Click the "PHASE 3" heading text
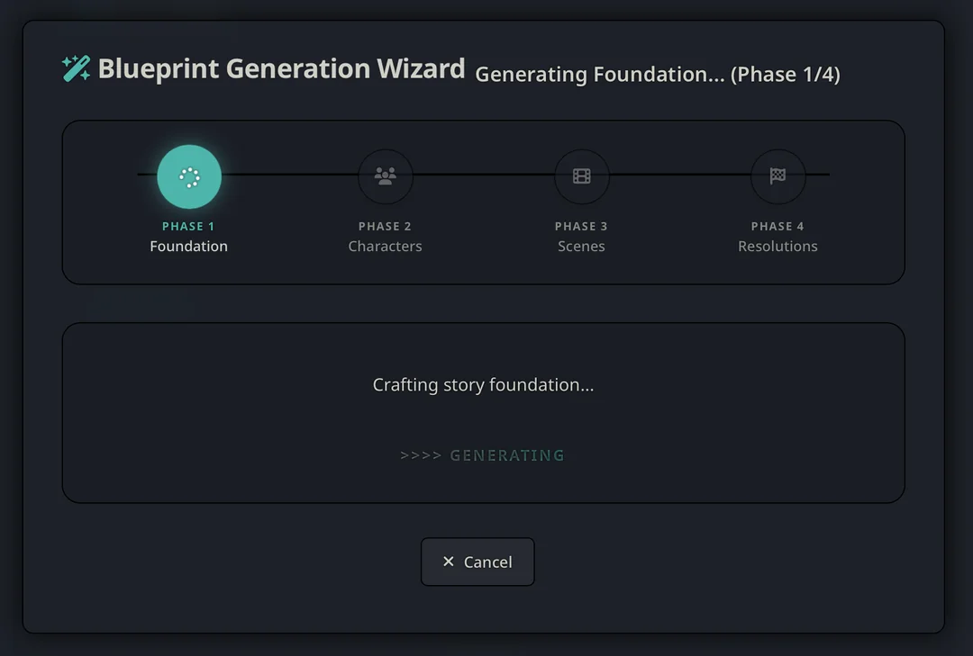The width and height of the screenshot is (973, 656). (x=582, y=227)
